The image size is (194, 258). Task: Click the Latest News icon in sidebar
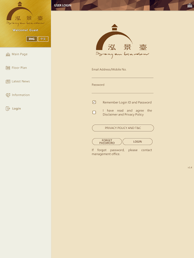(8, 82)
